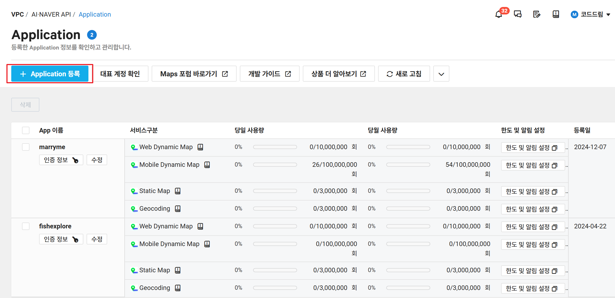Click 인증 정보 button for marryme
615x298 pixels.
click(61, 160)
